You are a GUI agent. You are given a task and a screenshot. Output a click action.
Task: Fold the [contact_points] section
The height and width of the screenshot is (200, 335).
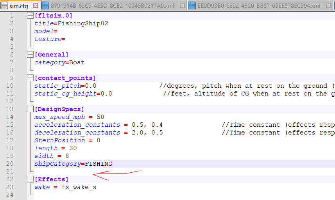coord(30,78)
